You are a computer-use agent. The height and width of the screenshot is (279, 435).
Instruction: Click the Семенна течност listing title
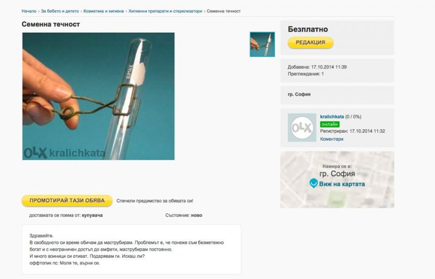(x=51, y=24)
